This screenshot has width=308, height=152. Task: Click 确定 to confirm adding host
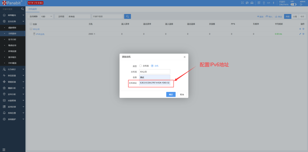click(171, 95)
